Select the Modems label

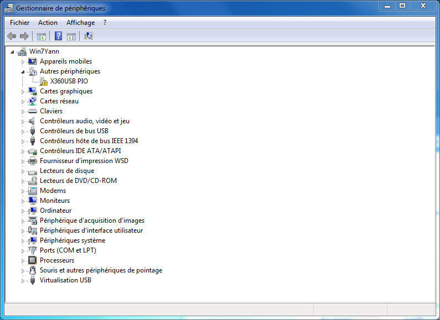point(53,191)
